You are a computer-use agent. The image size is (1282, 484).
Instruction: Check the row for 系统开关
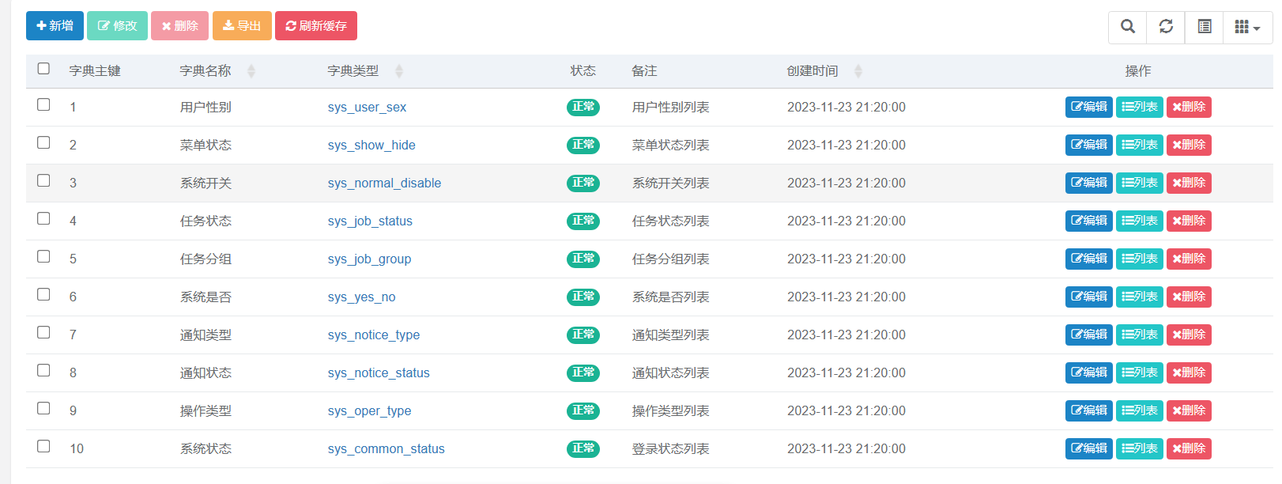(43, 180)
